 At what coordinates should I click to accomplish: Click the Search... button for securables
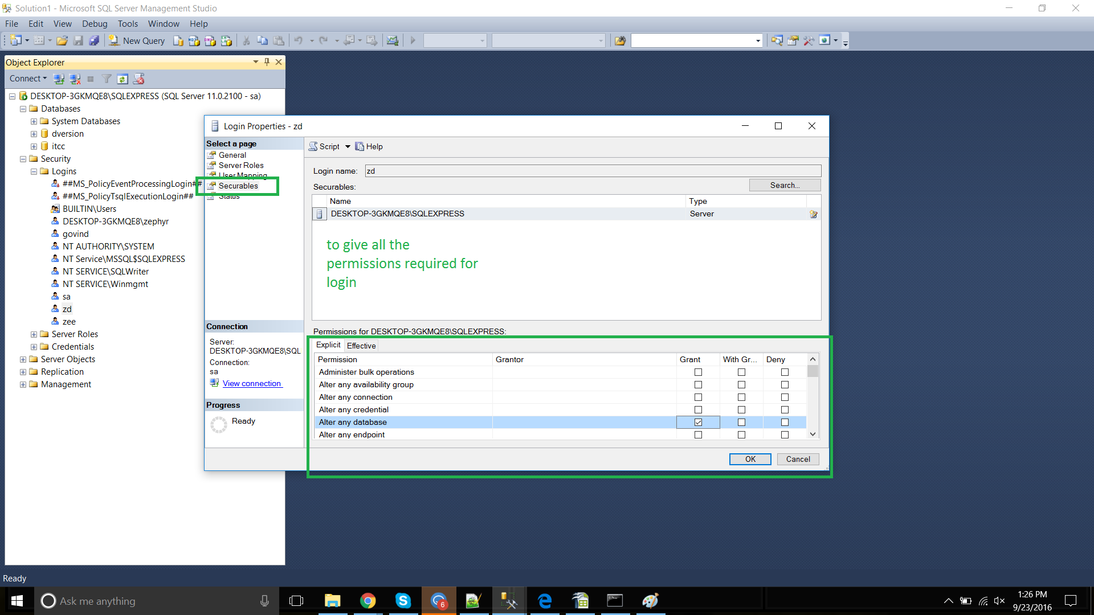785,185
